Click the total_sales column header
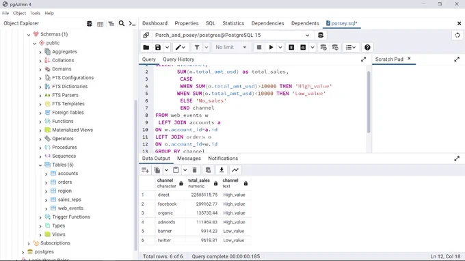Image resolution: width=465 pixels, height=261 pixels. pos(203,183)
